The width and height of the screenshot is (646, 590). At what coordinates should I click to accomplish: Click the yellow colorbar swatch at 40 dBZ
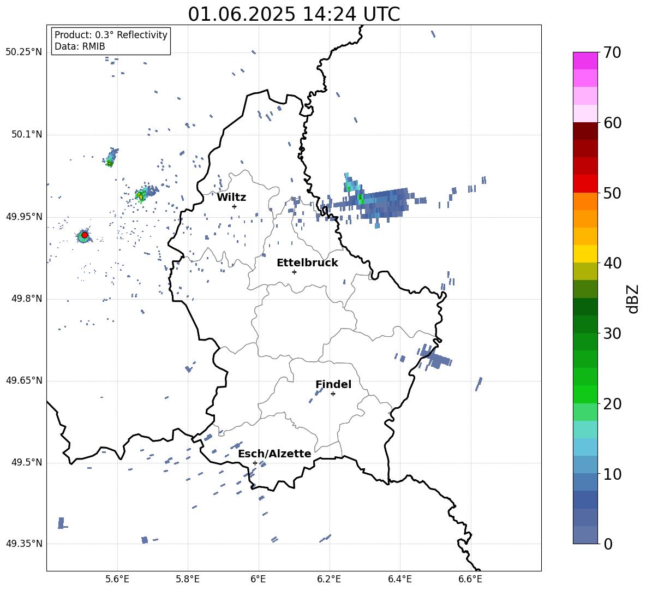tap(585, 254)
